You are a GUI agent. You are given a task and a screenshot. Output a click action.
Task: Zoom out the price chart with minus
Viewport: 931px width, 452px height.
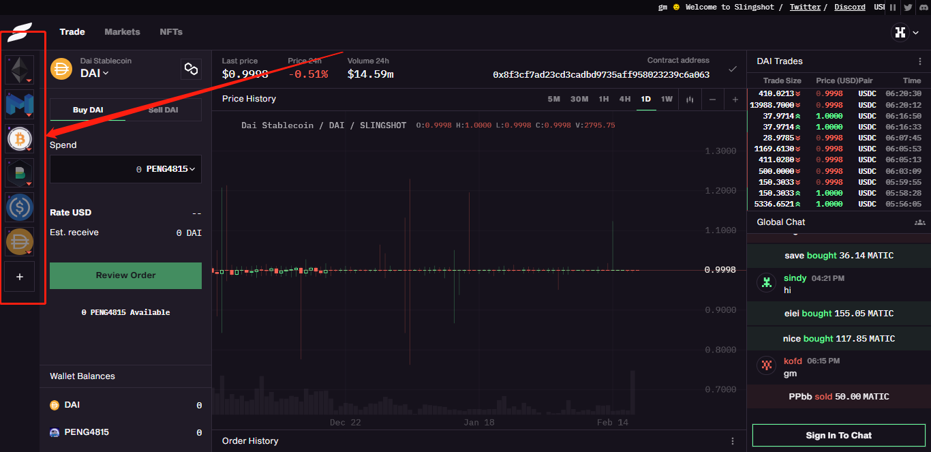(712, 100)
